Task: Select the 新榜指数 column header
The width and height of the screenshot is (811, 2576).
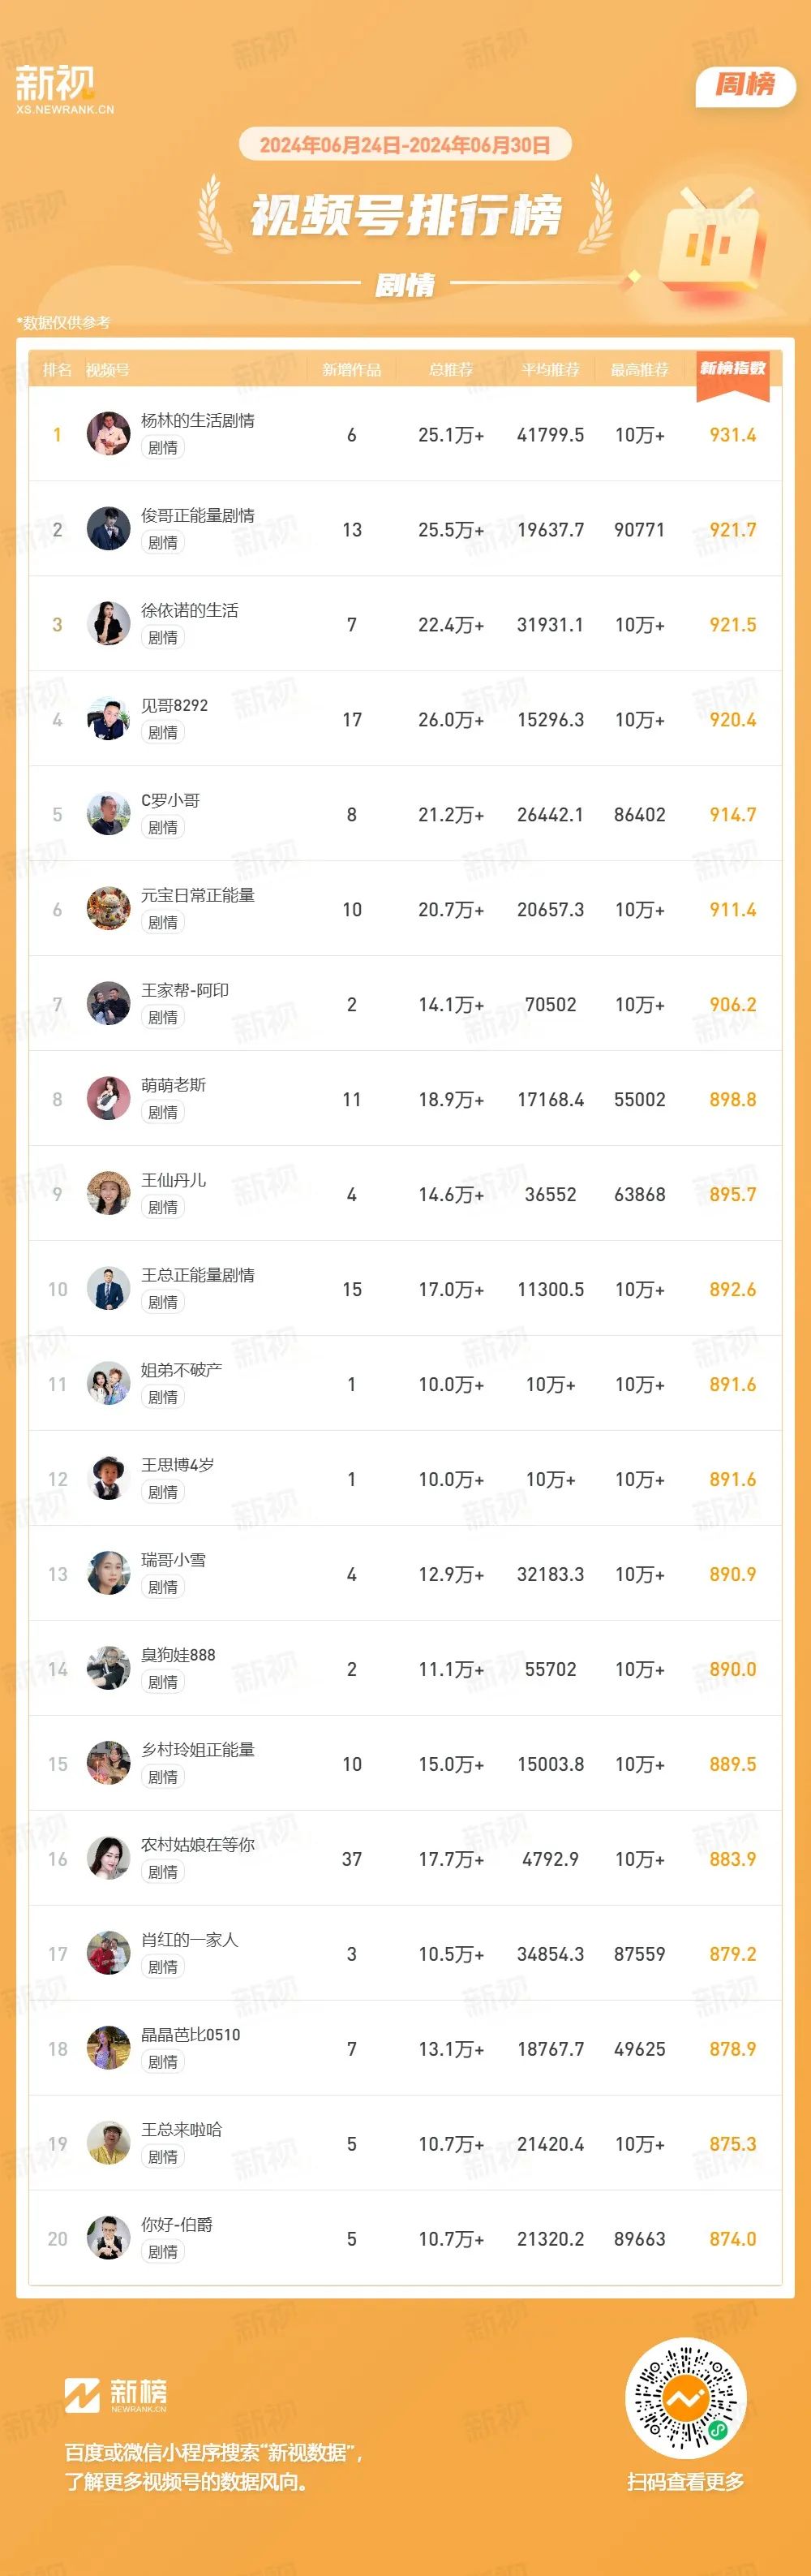Action: (x=732, y=369)
